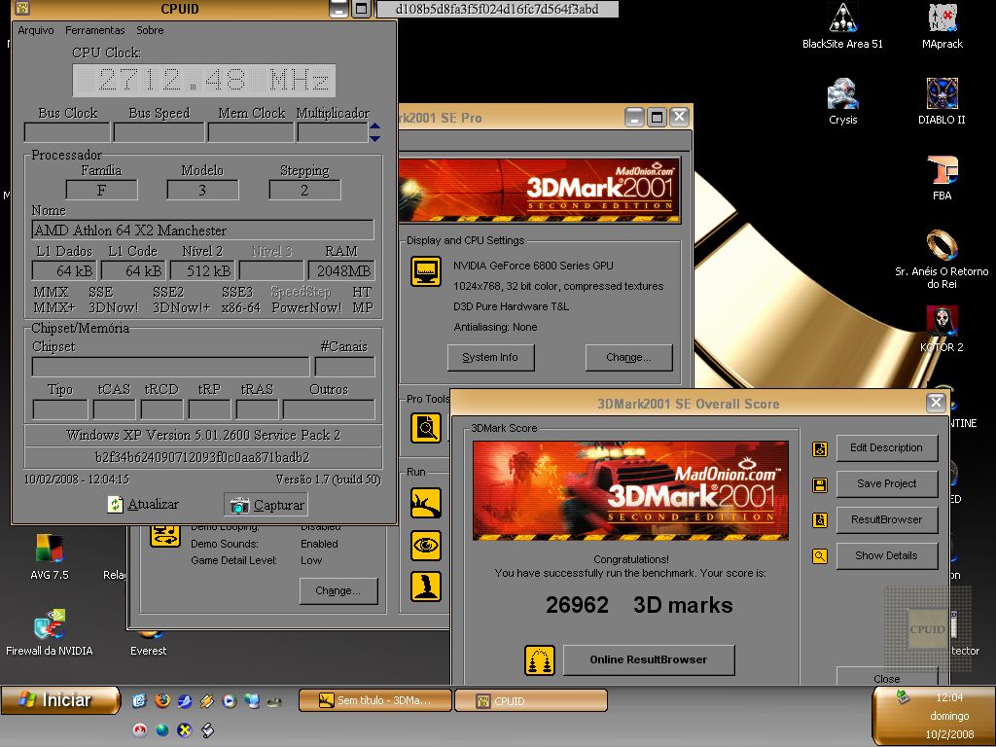Click the Pro Tools magnifier document icon
The width and height of the screenshot is (996, 747).
pyautogui.click(x=426, y=428)
